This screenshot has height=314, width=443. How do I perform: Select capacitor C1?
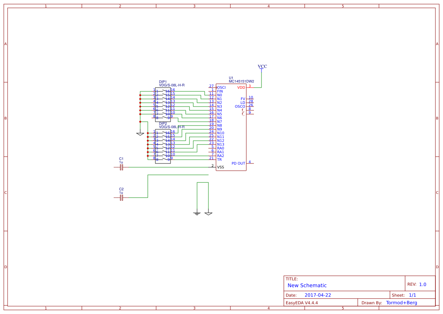click(x=121, y=167)
